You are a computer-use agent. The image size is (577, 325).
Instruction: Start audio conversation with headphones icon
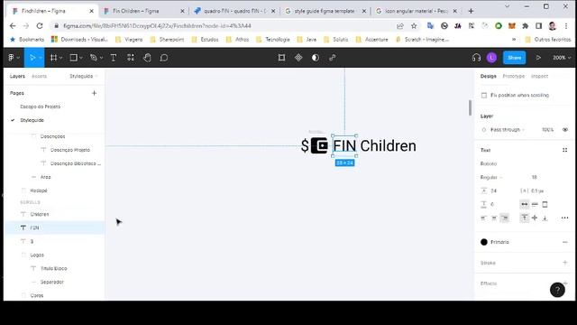(476, 58)
